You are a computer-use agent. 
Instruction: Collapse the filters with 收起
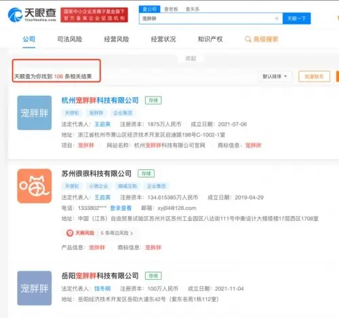[191, 58]
